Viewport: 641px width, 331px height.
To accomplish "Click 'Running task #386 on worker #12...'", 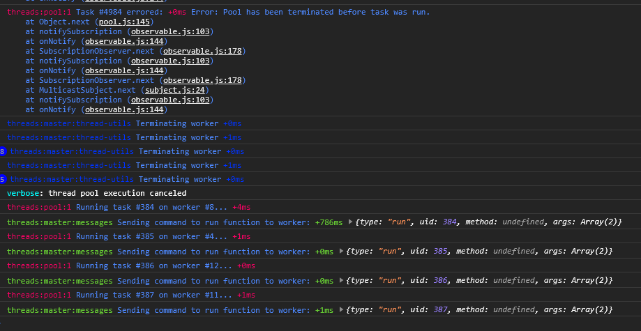I will (x=154, y=266).
